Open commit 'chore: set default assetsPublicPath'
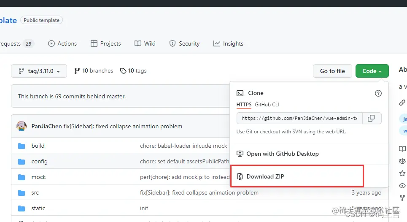Image resolution: width=407 pixels, height=222 pixels. click(185, 162)
